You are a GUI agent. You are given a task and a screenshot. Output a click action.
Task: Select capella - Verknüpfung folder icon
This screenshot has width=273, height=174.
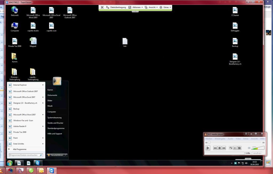[33, 74]
